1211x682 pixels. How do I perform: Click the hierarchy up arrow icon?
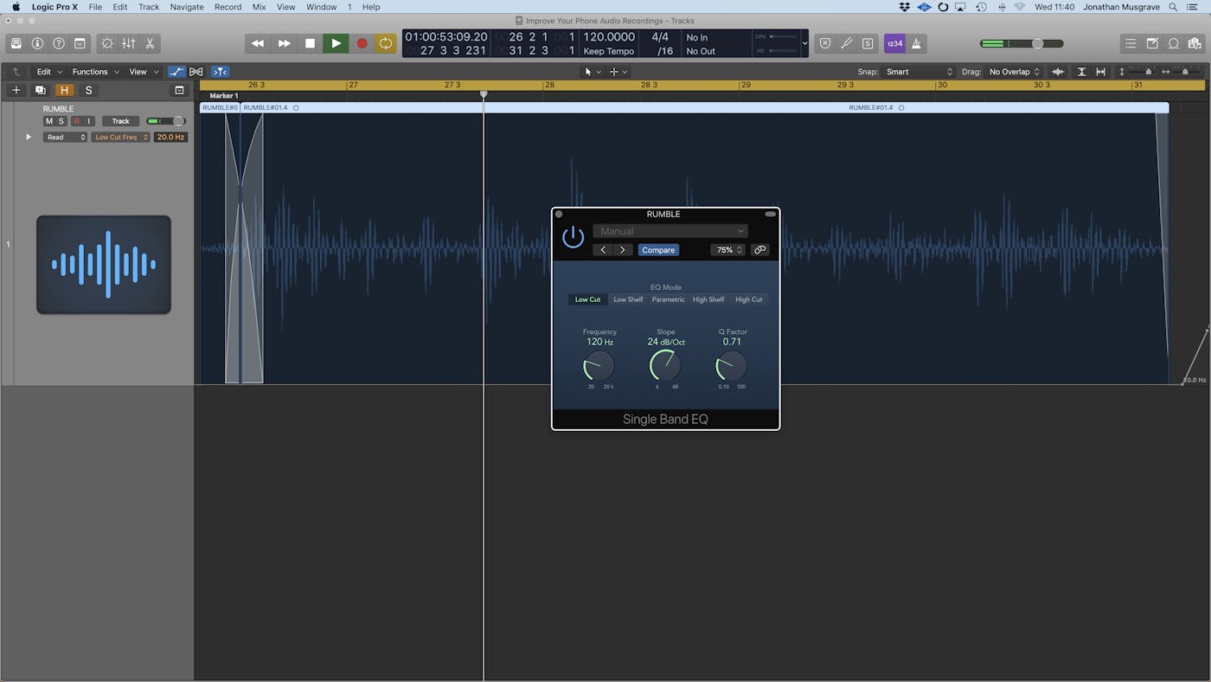(x=16, y=72)
